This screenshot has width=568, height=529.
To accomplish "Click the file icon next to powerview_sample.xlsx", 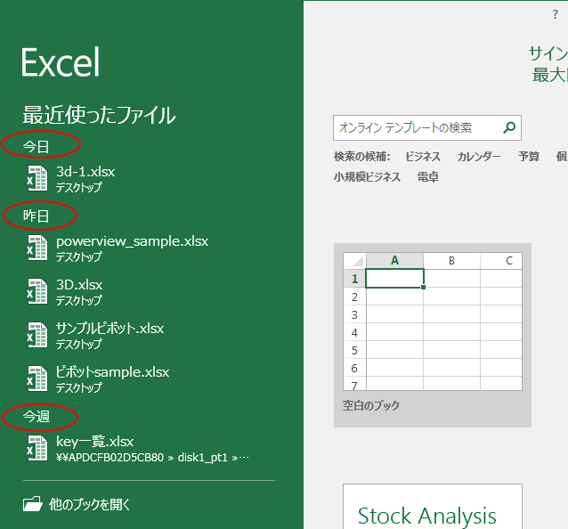I will (37, 248).
